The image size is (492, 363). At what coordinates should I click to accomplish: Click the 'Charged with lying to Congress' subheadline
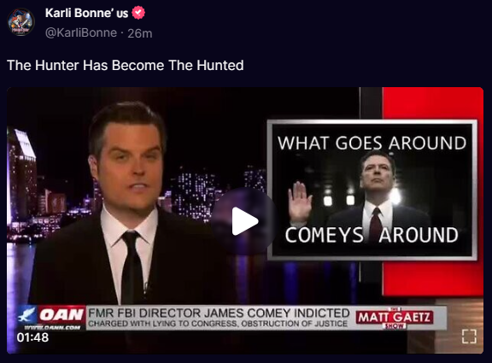click(x=218, y=324)
